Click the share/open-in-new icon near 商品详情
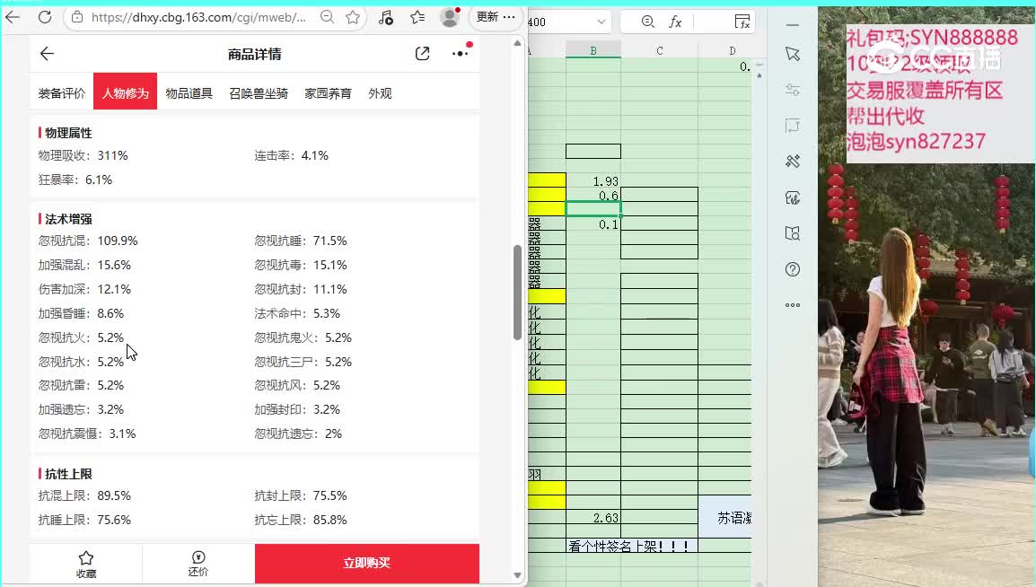 422,54
